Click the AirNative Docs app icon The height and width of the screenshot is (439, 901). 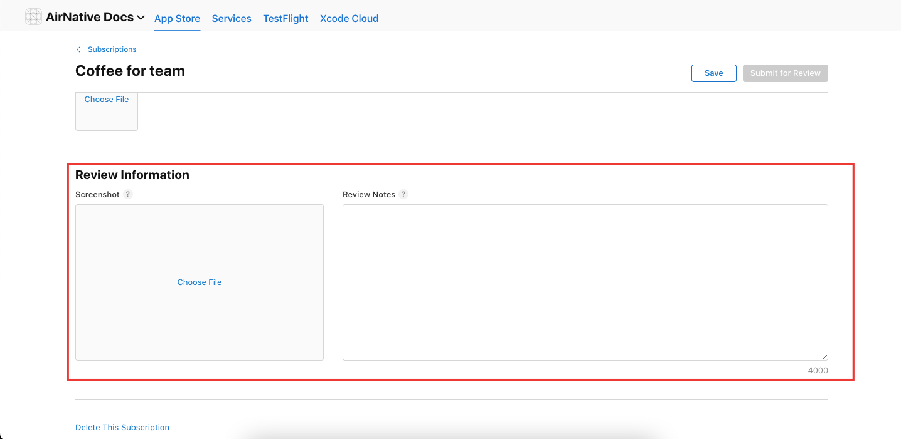tap(33, 17)
